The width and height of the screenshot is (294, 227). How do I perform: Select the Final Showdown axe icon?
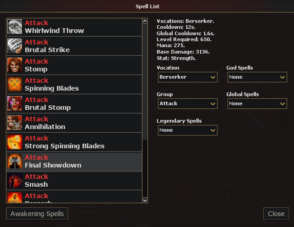pyautogui.click(x=15, y=161)
